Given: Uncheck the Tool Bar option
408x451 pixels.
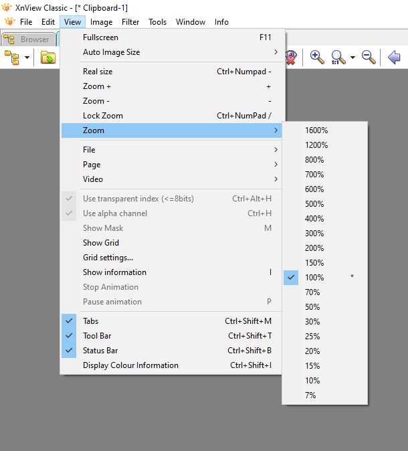Looking at the screenshot, I should coord(172,336).
